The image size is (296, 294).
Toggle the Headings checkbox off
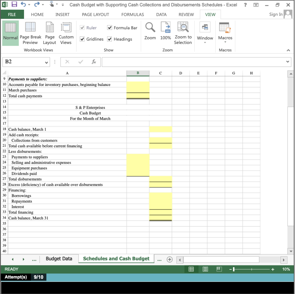point(110,39)
